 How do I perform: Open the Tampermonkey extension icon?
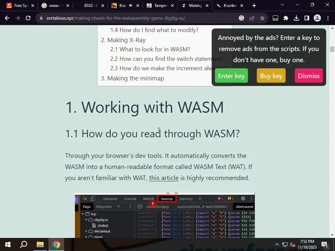[x=275, y=18]
